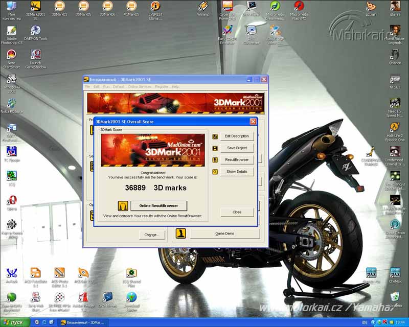Select the Condemned Criminal Origins desktop icon
The height and width of the screenshot is (327, 409).
[395, 156]
